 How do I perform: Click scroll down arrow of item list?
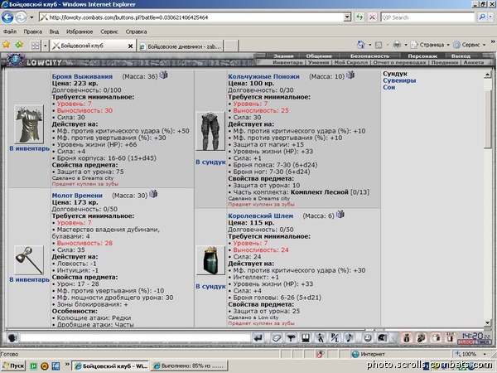[488, 322]
